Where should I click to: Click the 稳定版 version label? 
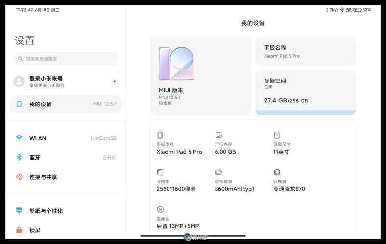(166, 103)
